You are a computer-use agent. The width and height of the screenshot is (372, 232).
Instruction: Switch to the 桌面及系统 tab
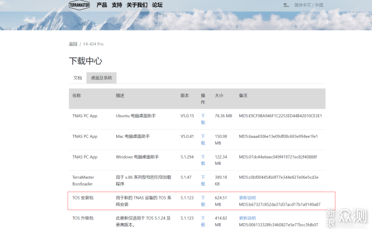coord(101,78)
